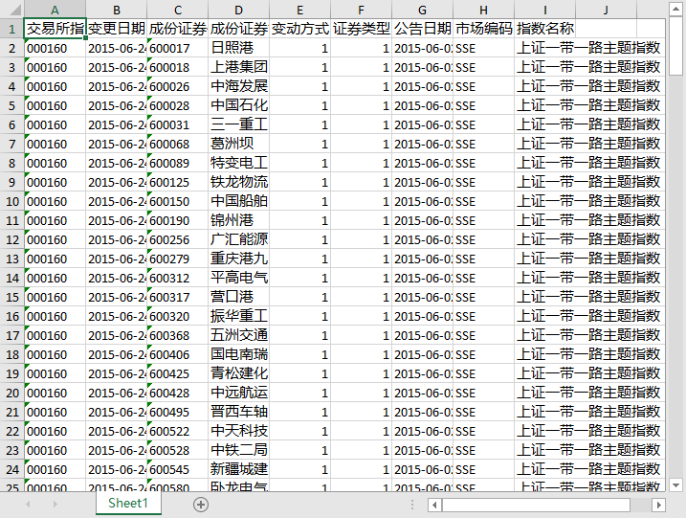Select cell 三一重工

[x=239, y=124]
